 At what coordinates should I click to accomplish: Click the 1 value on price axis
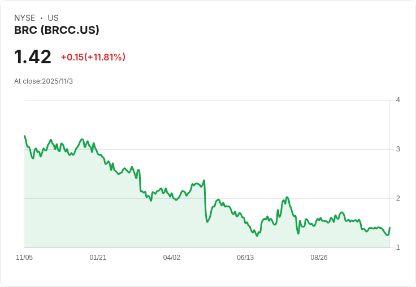(x=398, y=247)
